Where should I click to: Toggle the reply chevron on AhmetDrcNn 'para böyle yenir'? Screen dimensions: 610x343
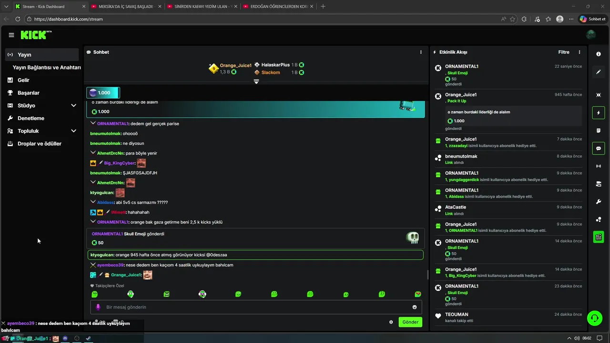(93, 152)
